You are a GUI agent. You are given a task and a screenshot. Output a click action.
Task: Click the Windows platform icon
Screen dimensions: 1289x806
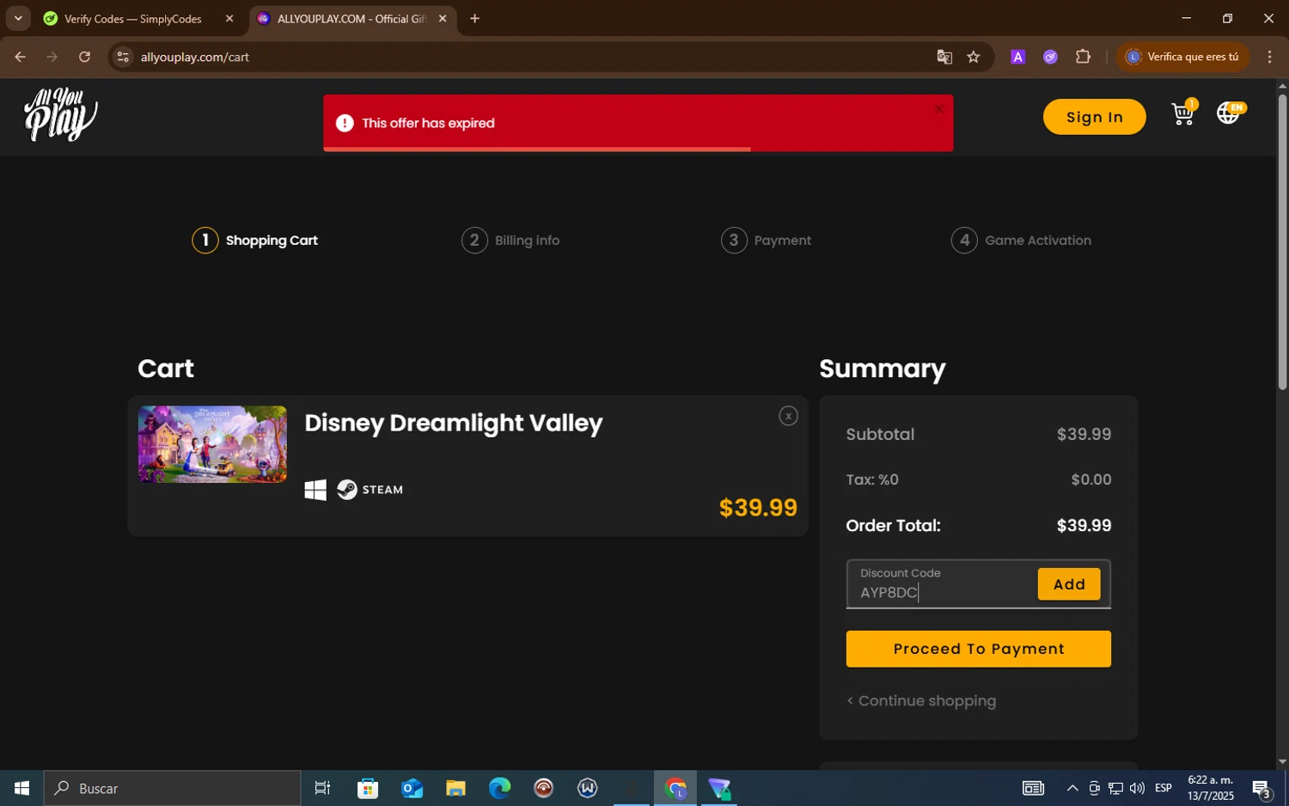click(315, 490)
